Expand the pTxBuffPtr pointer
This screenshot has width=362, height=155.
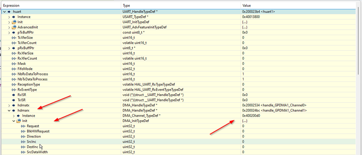tap(9, 33)
